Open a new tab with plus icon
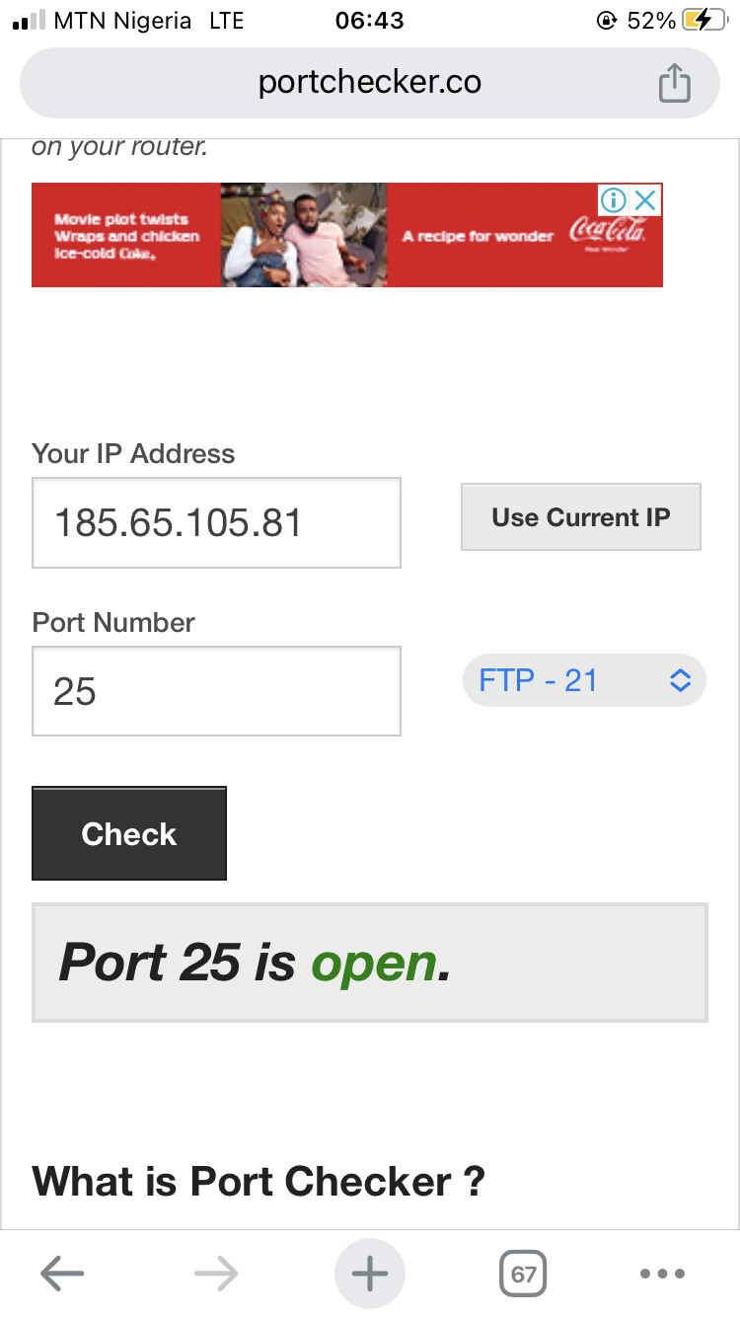 coord(370,1274)
